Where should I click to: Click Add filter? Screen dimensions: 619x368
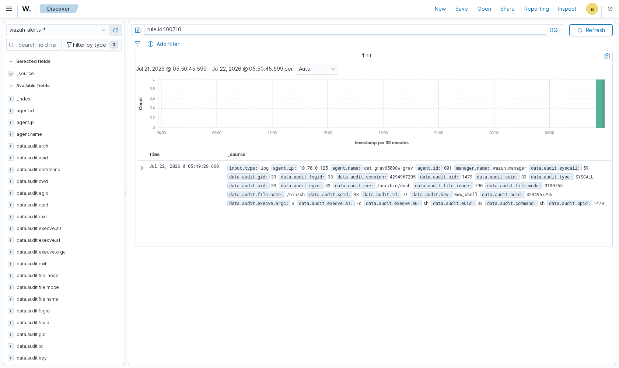point(164,44)
